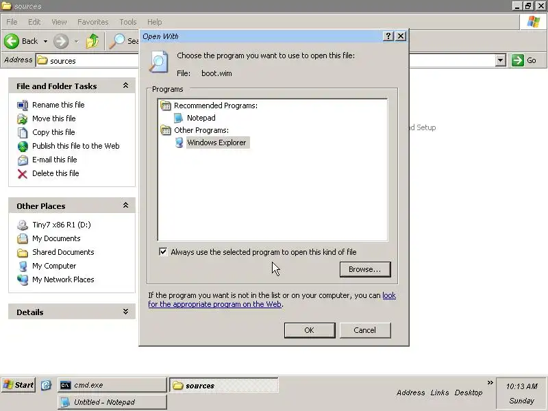Select Notepad in the programs list
Image resolution: width=548 pixels, height=411 pixels.
pyautogui.click(x=201, y=118)
